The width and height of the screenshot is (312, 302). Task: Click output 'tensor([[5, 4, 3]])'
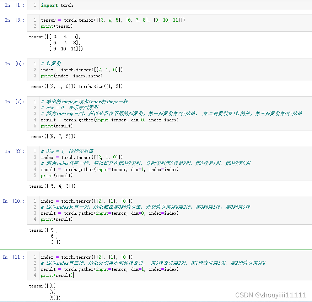52,186
